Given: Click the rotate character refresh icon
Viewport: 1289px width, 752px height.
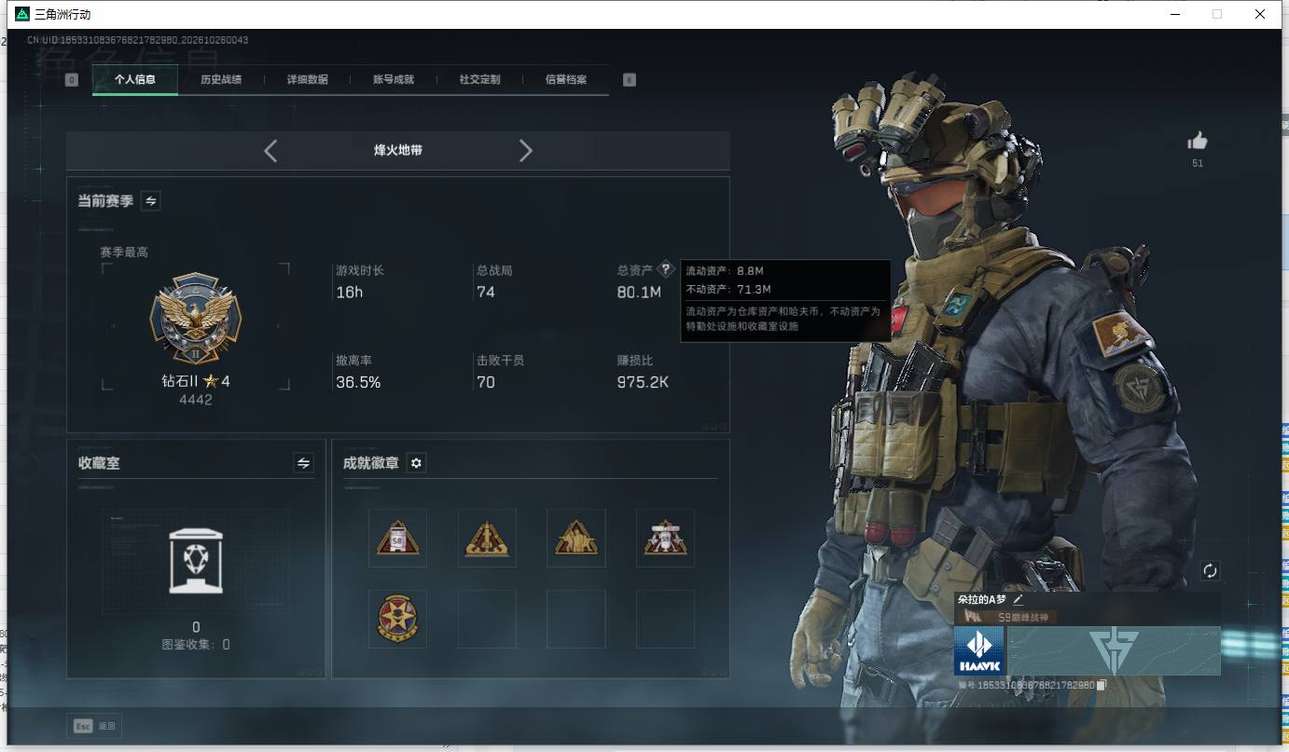Looking at the screenshot, I should tap(1210, 571).
